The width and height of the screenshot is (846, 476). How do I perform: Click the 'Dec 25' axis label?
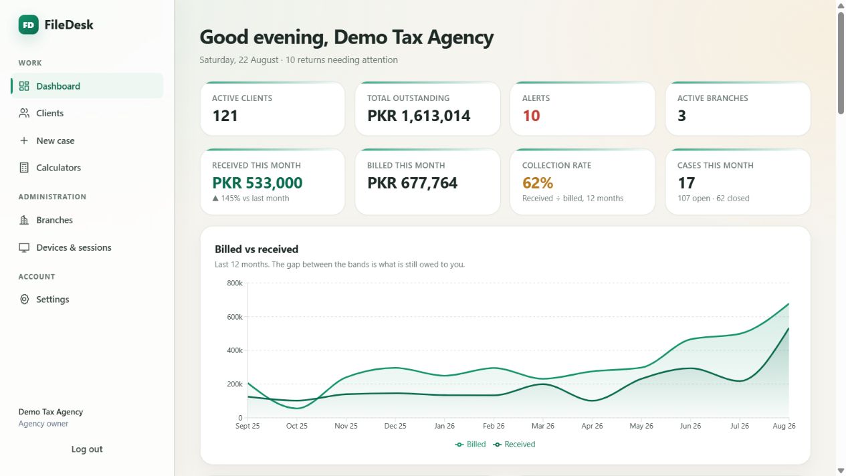[395, 426]
